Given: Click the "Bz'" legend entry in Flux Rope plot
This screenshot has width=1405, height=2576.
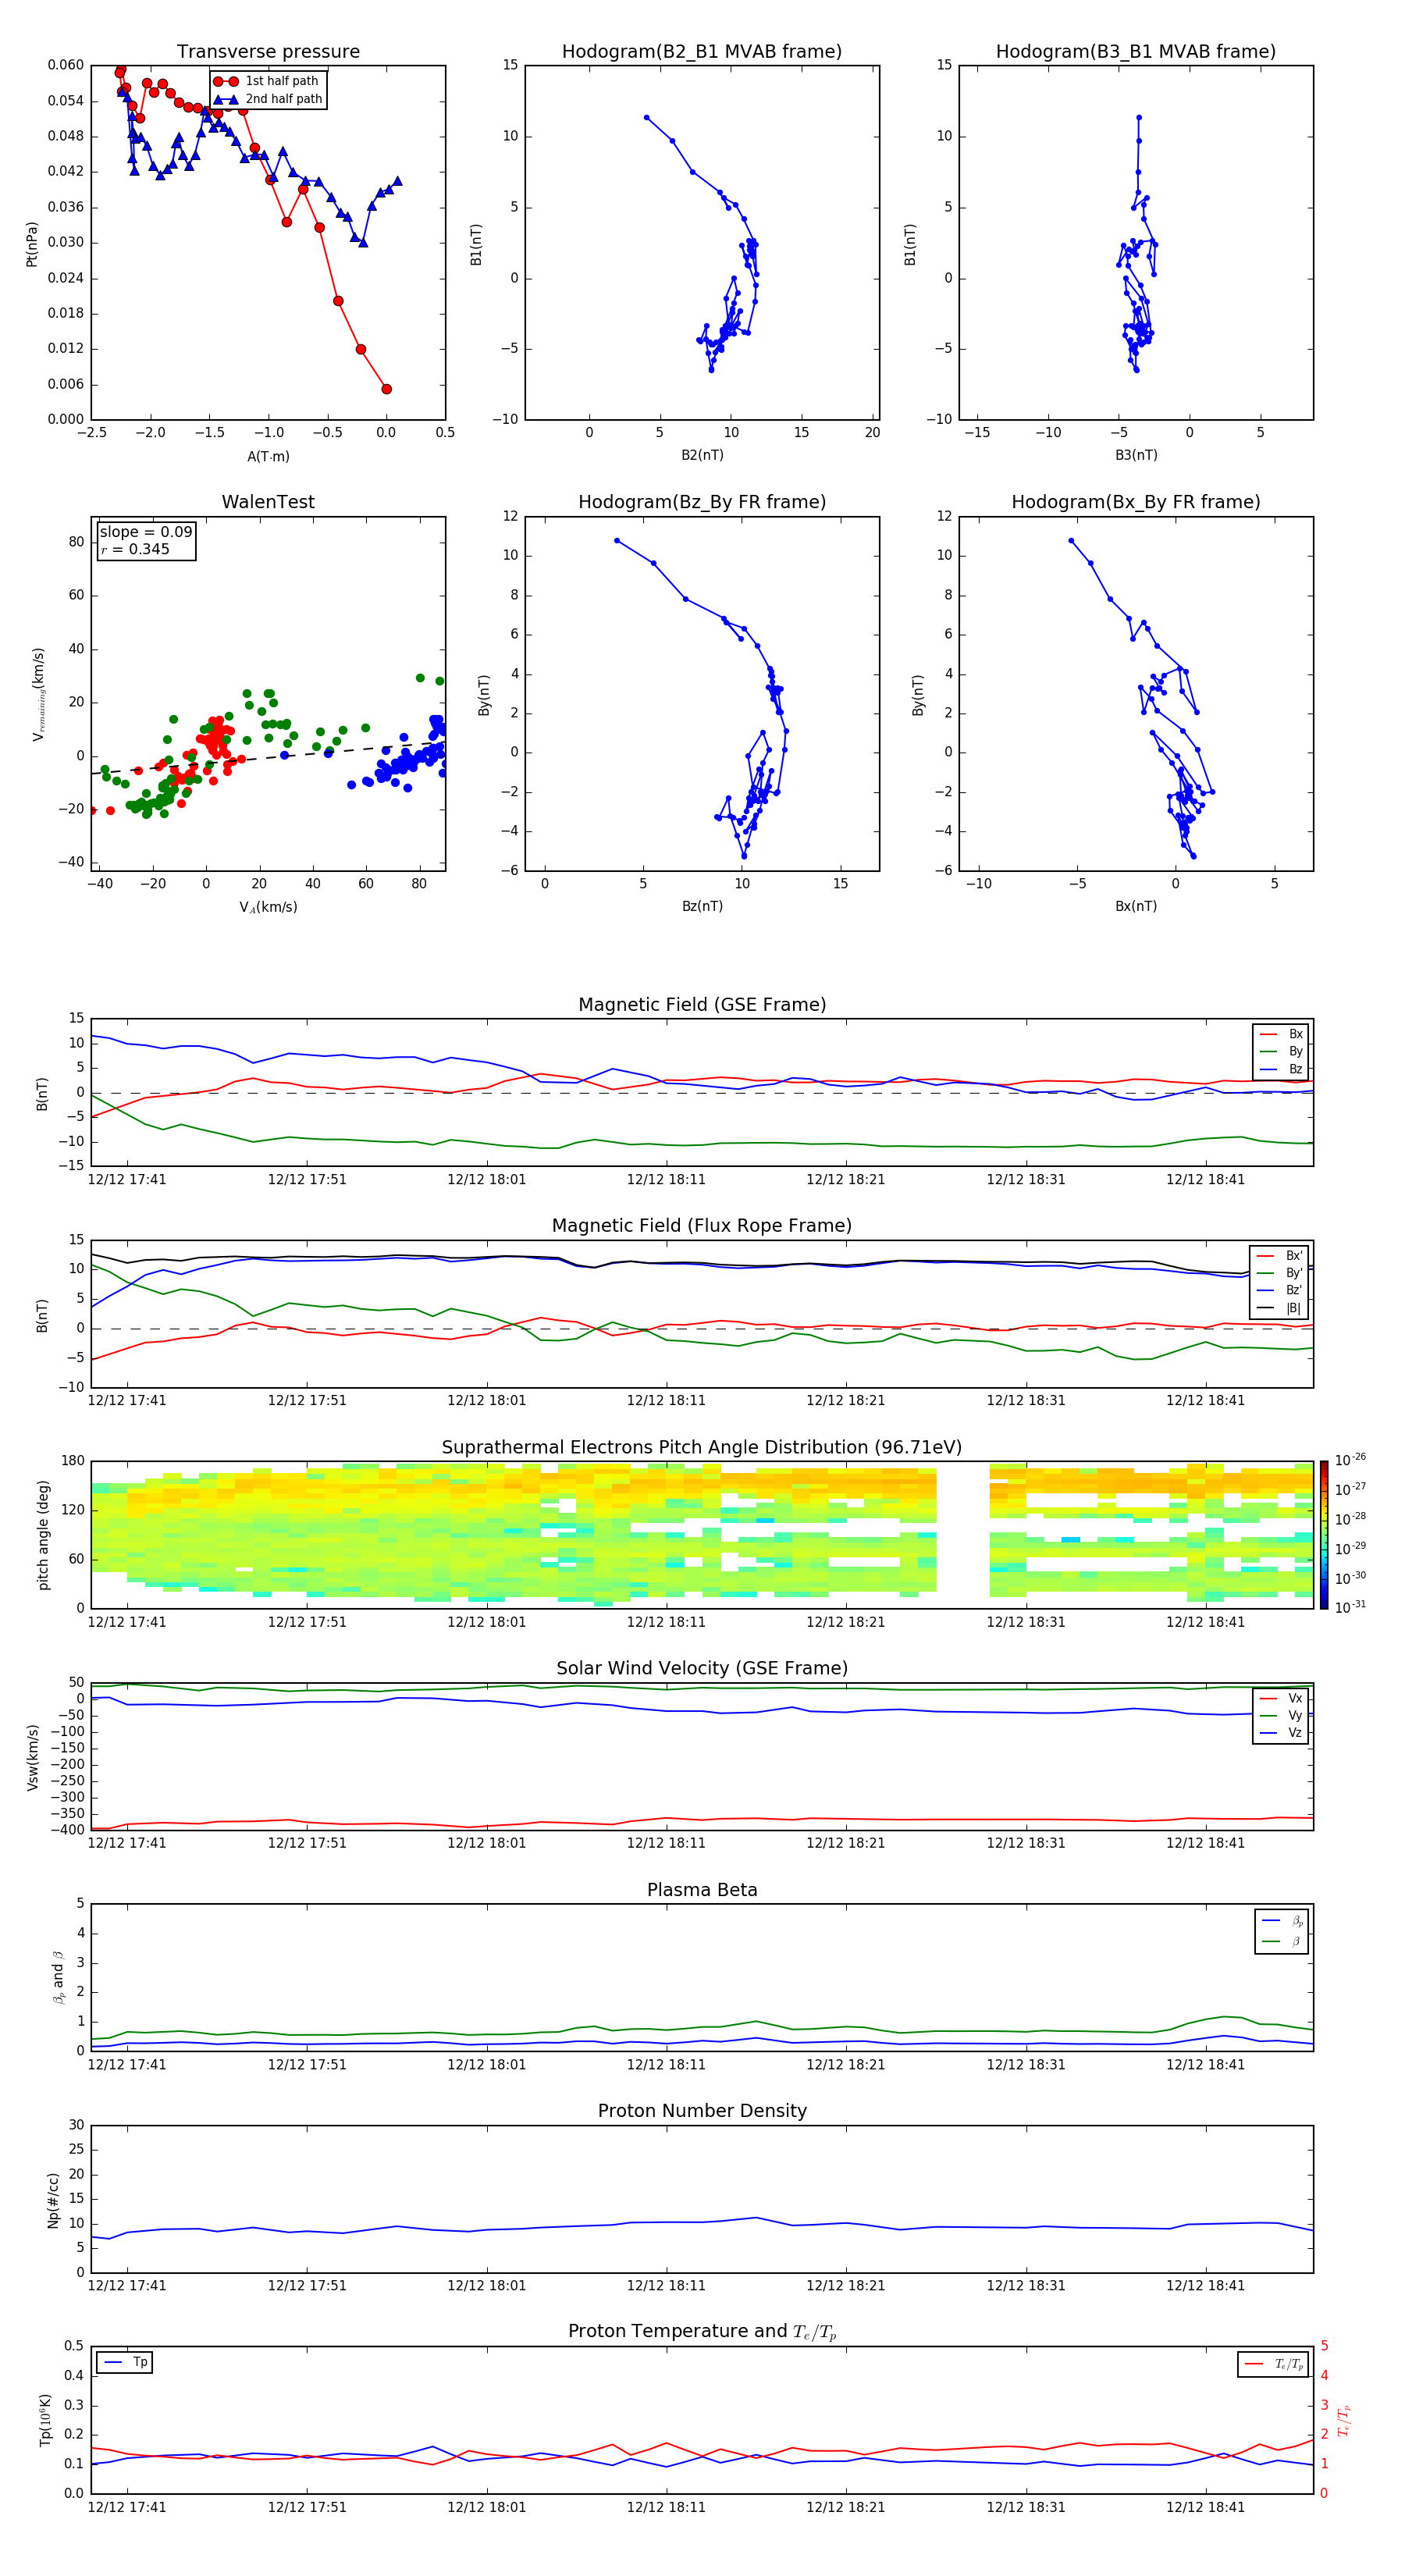Looking at the screenshot, I should click(1279, 1290).
